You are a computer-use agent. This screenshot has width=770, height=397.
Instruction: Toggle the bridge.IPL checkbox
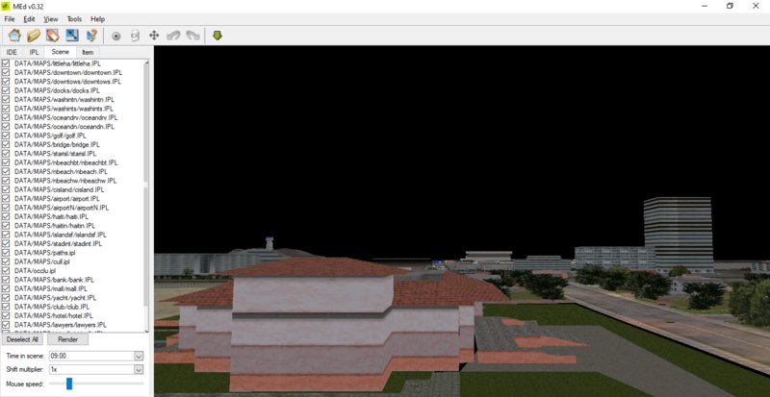point(6,145)
